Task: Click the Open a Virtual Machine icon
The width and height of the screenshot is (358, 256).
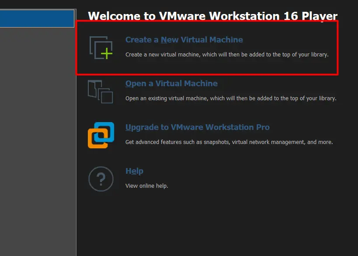Action: pos(101,91)
